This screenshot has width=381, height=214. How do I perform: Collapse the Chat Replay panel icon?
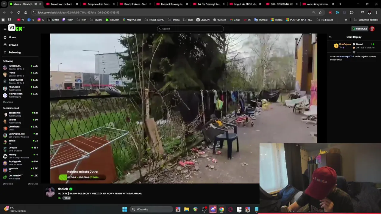(x=330, y=37)
